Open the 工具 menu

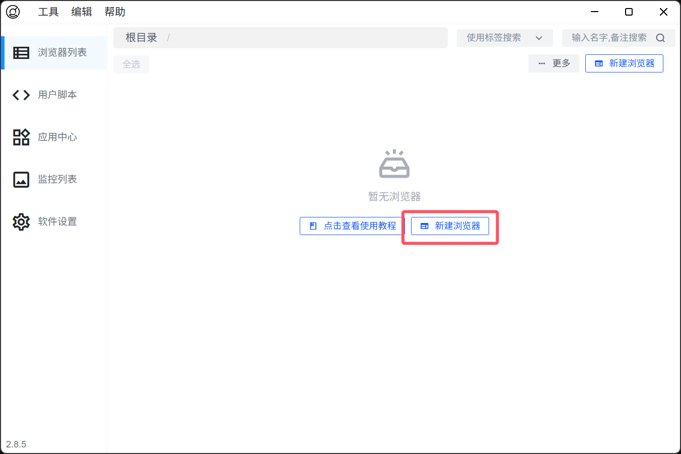(x=48, y=12)
